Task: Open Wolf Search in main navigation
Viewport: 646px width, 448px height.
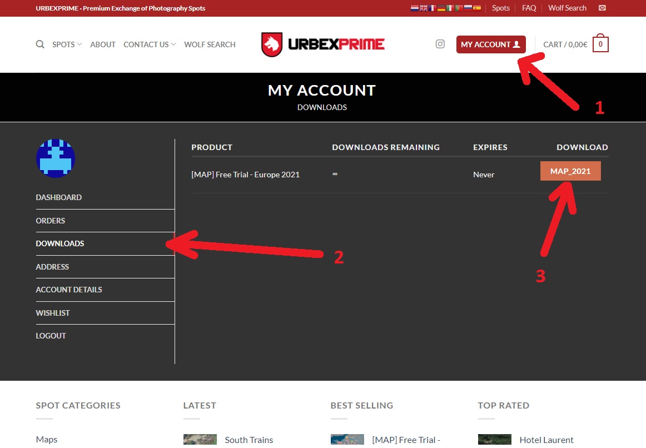Action: pyautogui.click(x=210, y=44)
